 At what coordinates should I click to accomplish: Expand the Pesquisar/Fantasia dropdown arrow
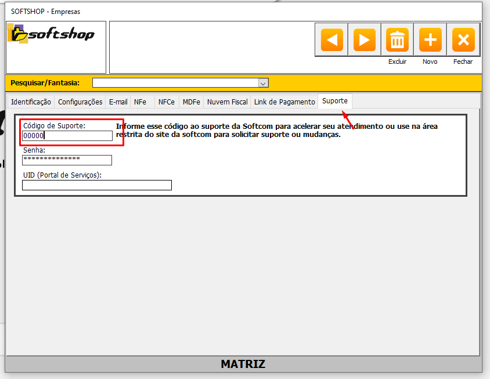(263, 83)
